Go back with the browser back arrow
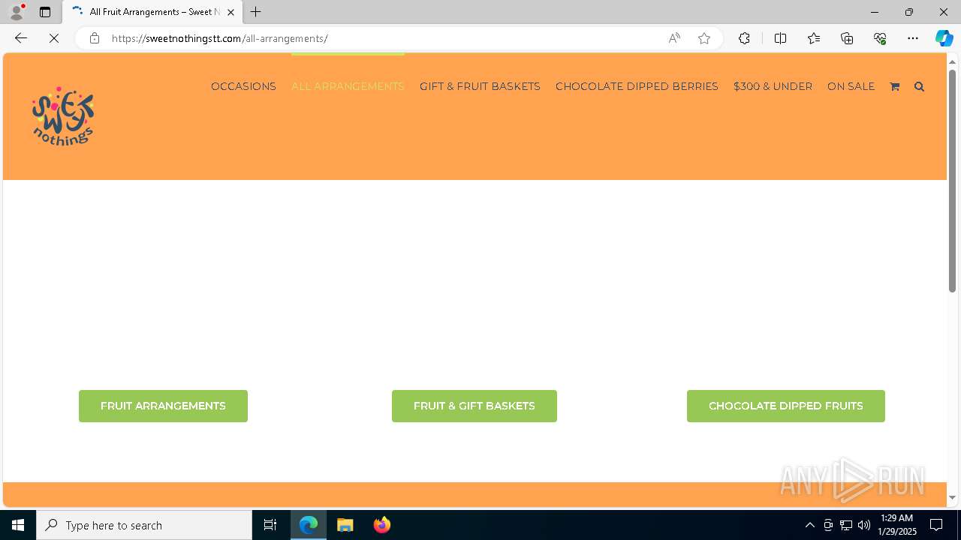This screenshot has width=961, height=540. (21, 38)
